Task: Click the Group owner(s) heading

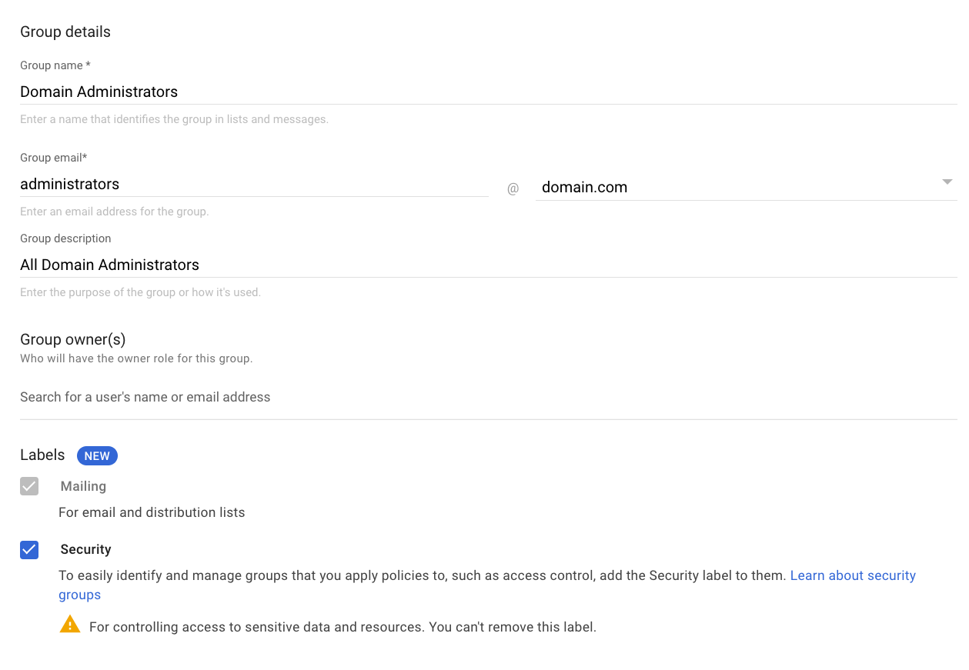Action: (x=72, y=339)
